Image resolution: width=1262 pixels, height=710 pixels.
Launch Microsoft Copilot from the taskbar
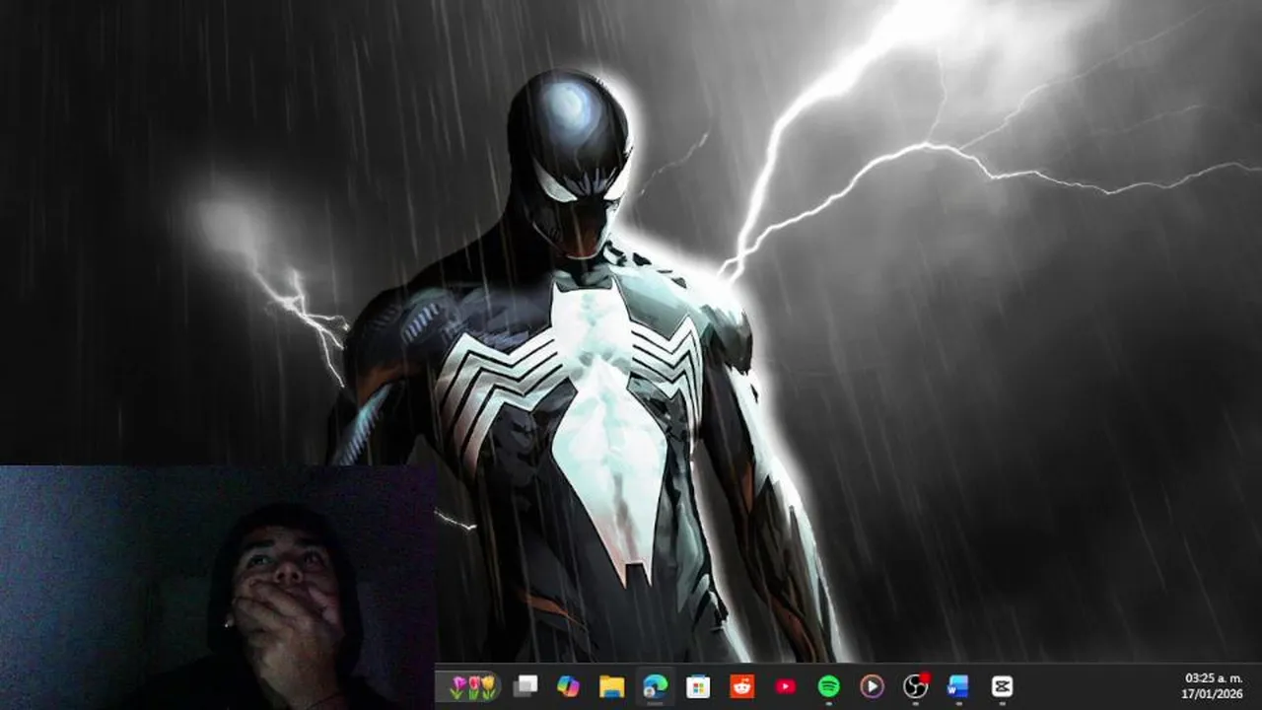pyautogui.click(x=569, y=686)
